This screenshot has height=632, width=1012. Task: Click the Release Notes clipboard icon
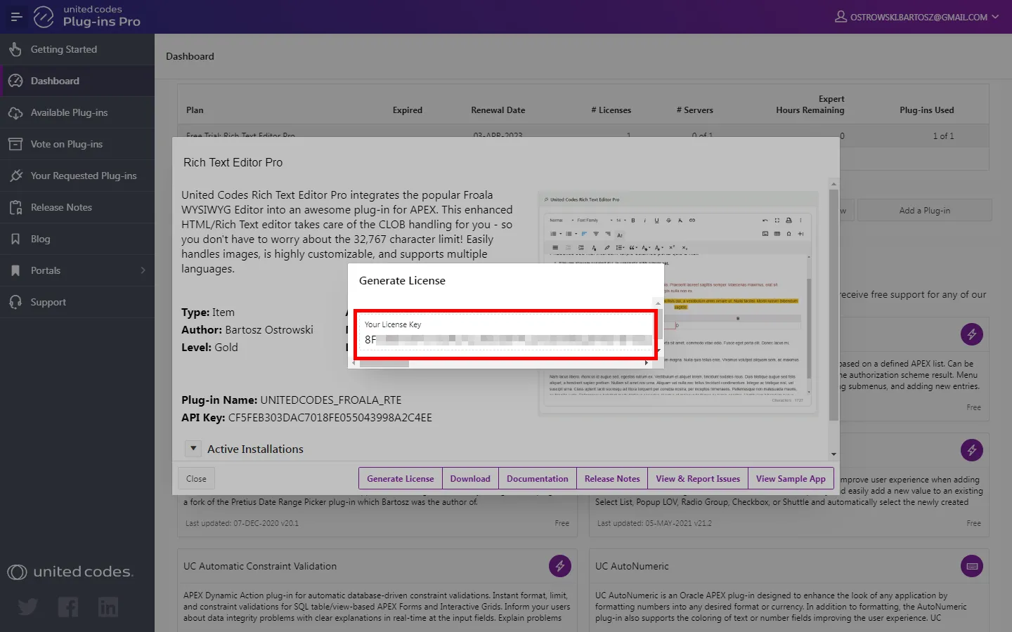(x=15, y=207)
